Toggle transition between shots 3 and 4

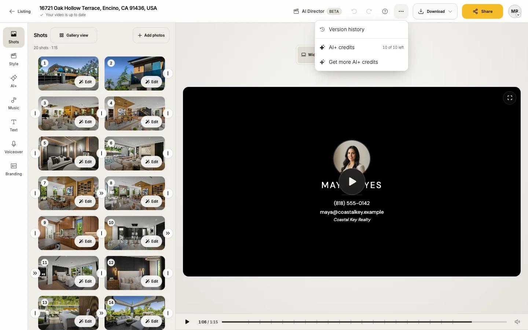[102, 113]
